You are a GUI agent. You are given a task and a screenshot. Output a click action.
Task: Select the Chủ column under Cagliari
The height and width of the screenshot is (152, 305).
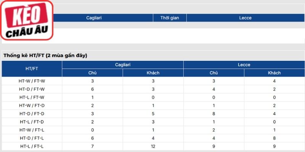tap(92, 73)
